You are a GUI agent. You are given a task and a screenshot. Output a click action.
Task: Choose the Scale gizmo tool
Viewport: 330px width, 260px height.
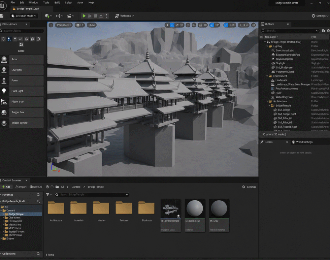tap(182, 25)
